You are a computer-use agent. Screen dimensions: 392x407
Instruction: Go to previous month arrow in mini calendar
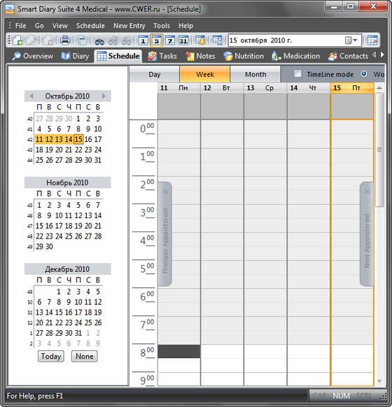coord(31,96)
